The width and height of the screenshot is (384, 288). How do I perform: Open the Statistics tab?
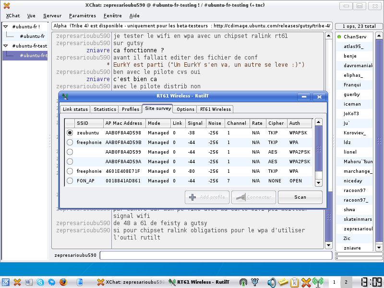(x=105, y=109)
